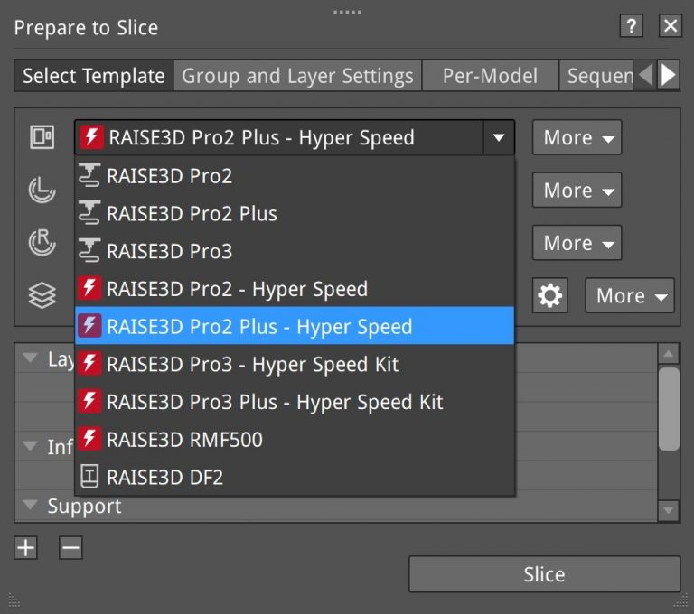Click the settings list vertical scrollbar
Image resolution: width=694 pixels, height=614 pixels.
[x=669, y=408]
